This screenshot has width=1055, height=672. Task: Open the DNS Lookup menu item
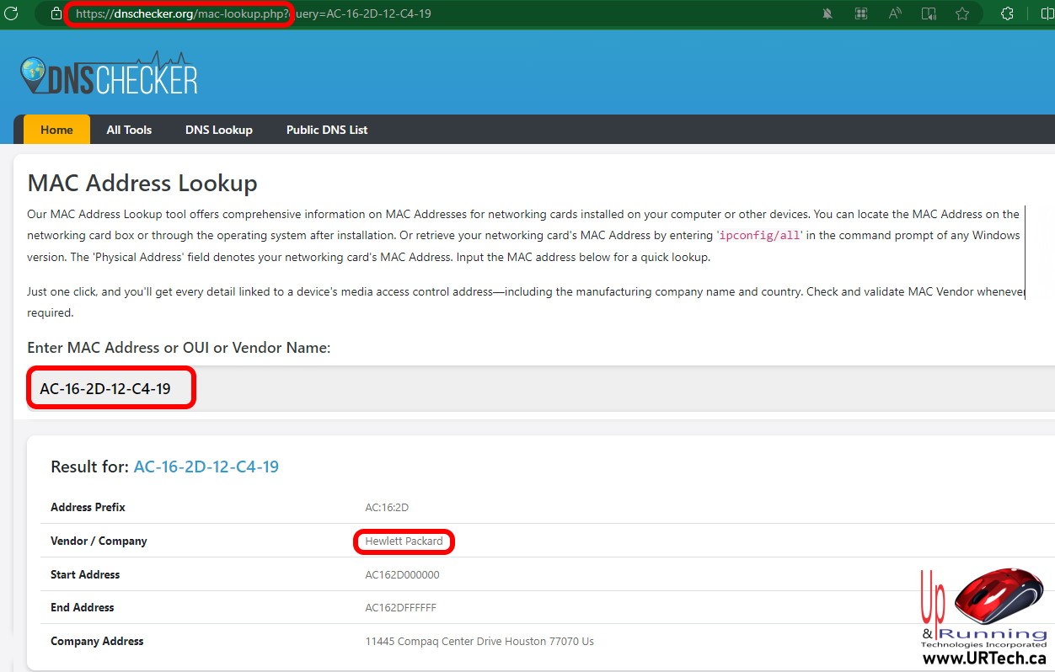(x=219, y=130)
